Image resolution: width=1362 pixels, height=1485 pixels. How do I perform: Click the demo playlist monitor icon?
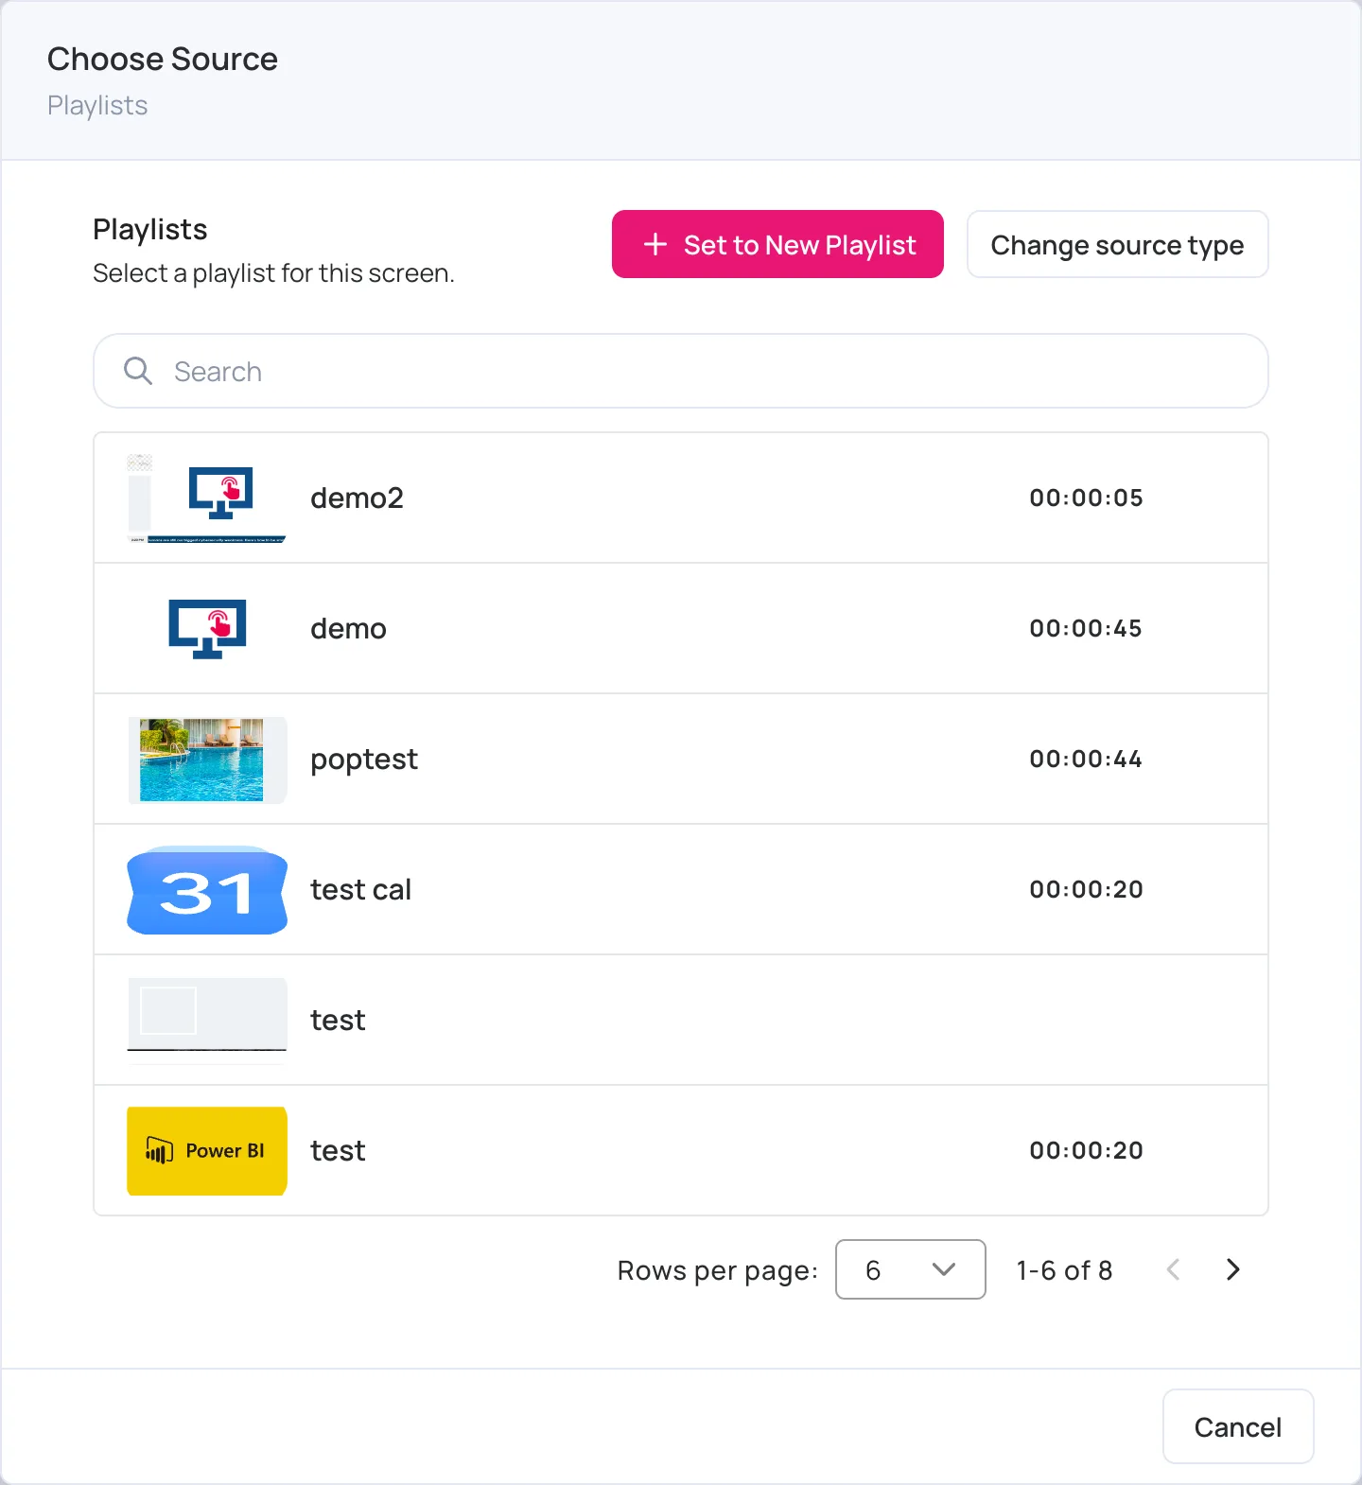click(207, 628)
